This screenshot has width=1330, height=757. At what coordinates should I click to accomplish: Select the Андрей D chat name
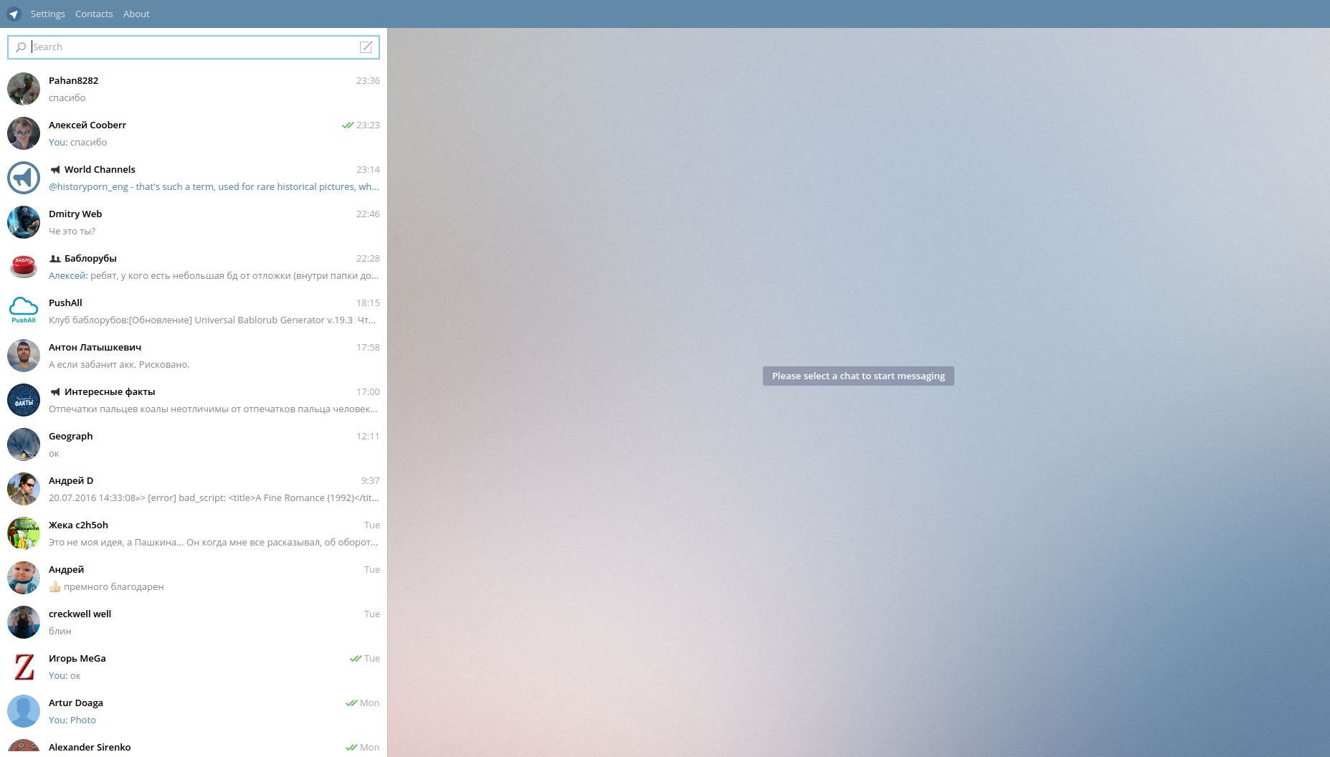pos(71,481)
